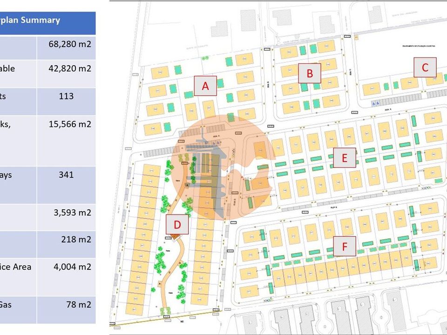Viewport: 447px width, 335px height.
Task: Click the table header 'plan Summary'
Action: tap(30, 20)
